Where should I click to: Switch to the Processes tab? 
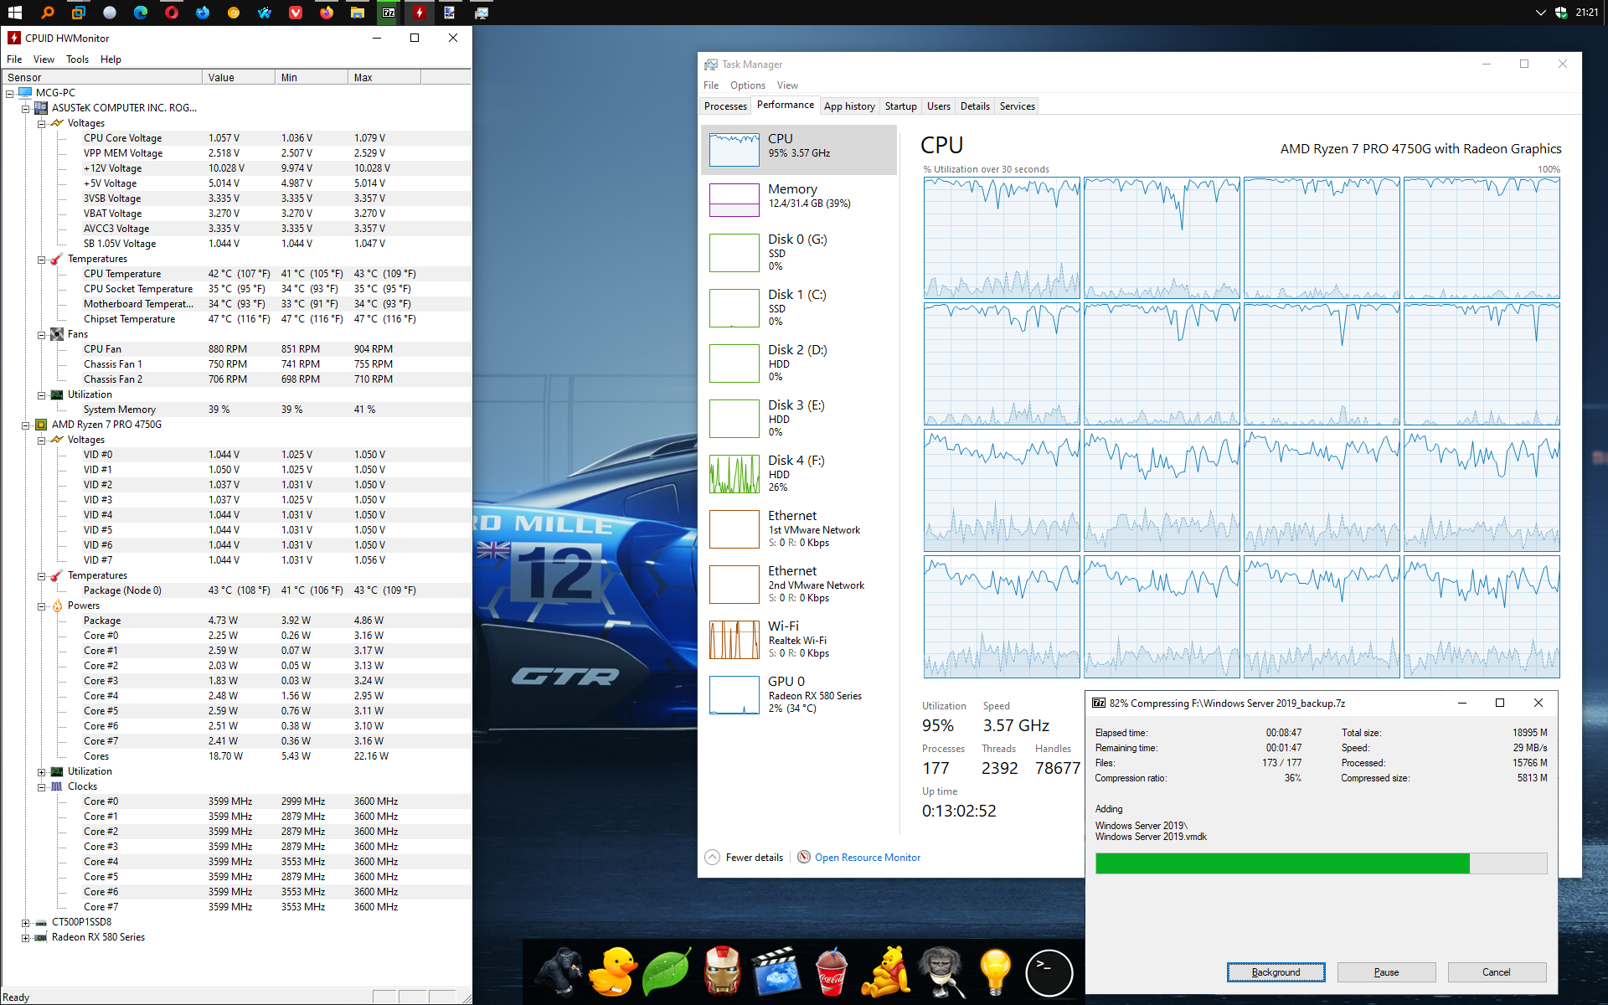tap(725, 106)
